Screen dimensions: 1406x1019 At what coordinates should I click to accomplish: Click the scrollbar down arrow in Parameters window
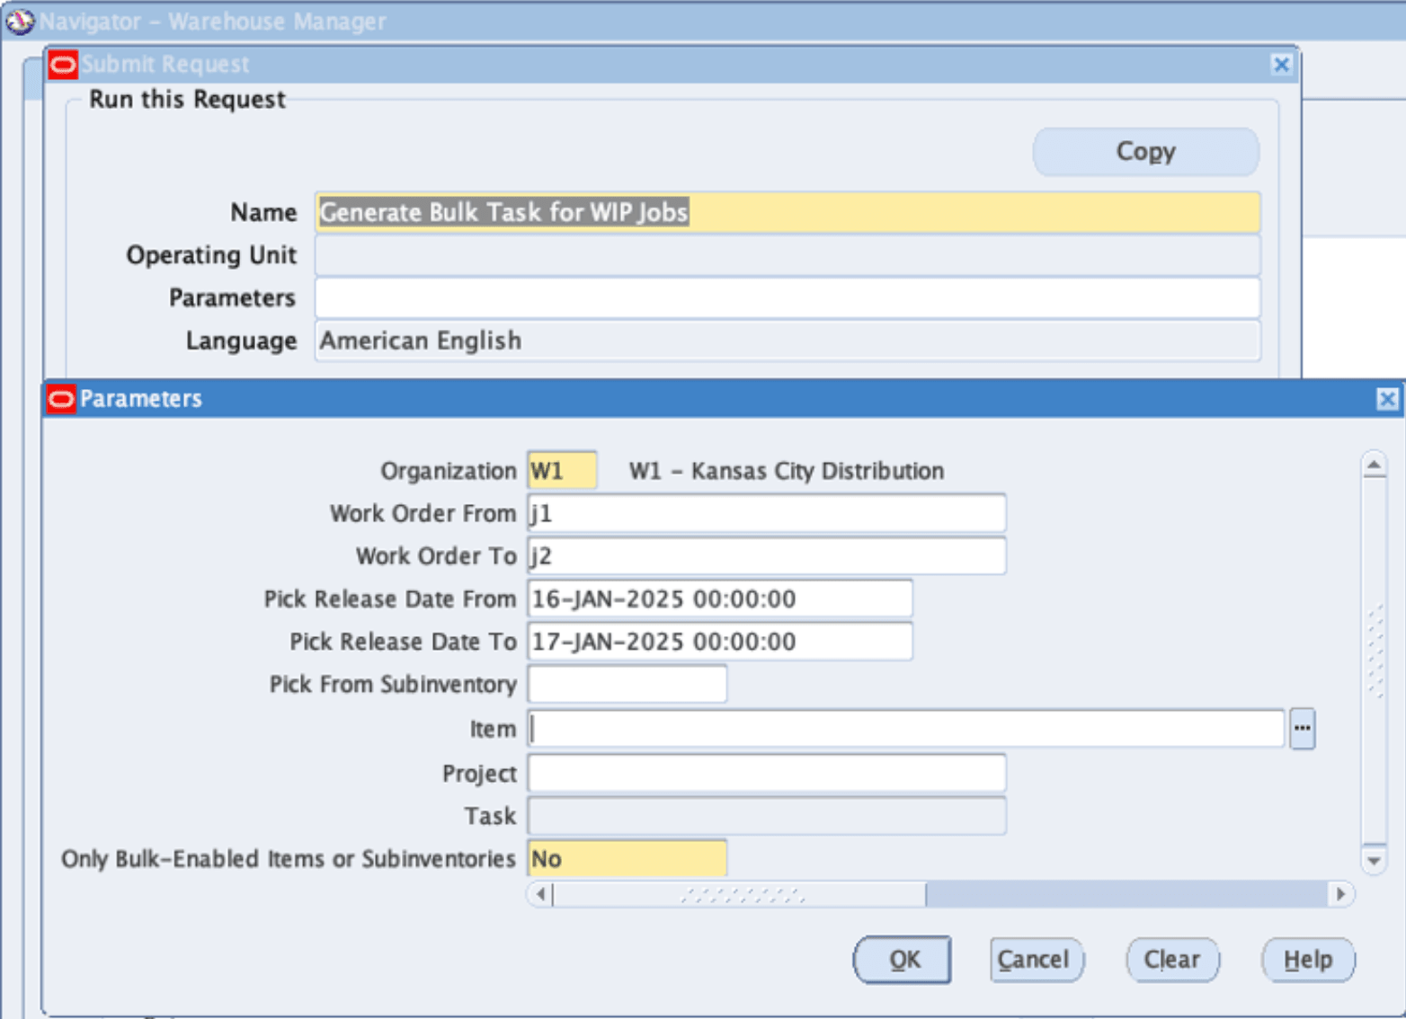1375,860
